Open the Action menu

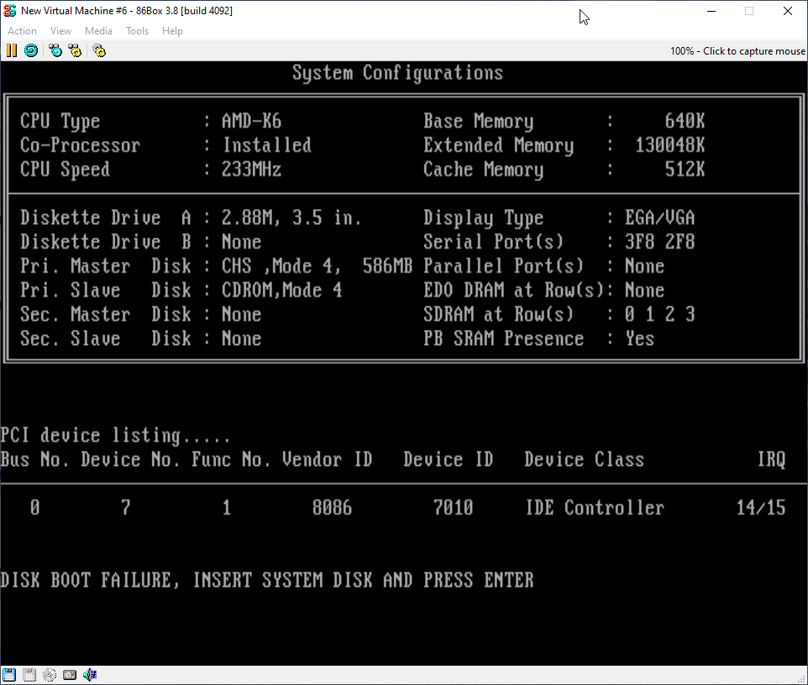pos(23,31)
